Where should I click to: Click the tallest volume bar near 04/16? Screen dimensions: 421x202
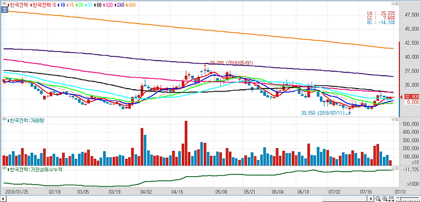[x=186, y=143]
